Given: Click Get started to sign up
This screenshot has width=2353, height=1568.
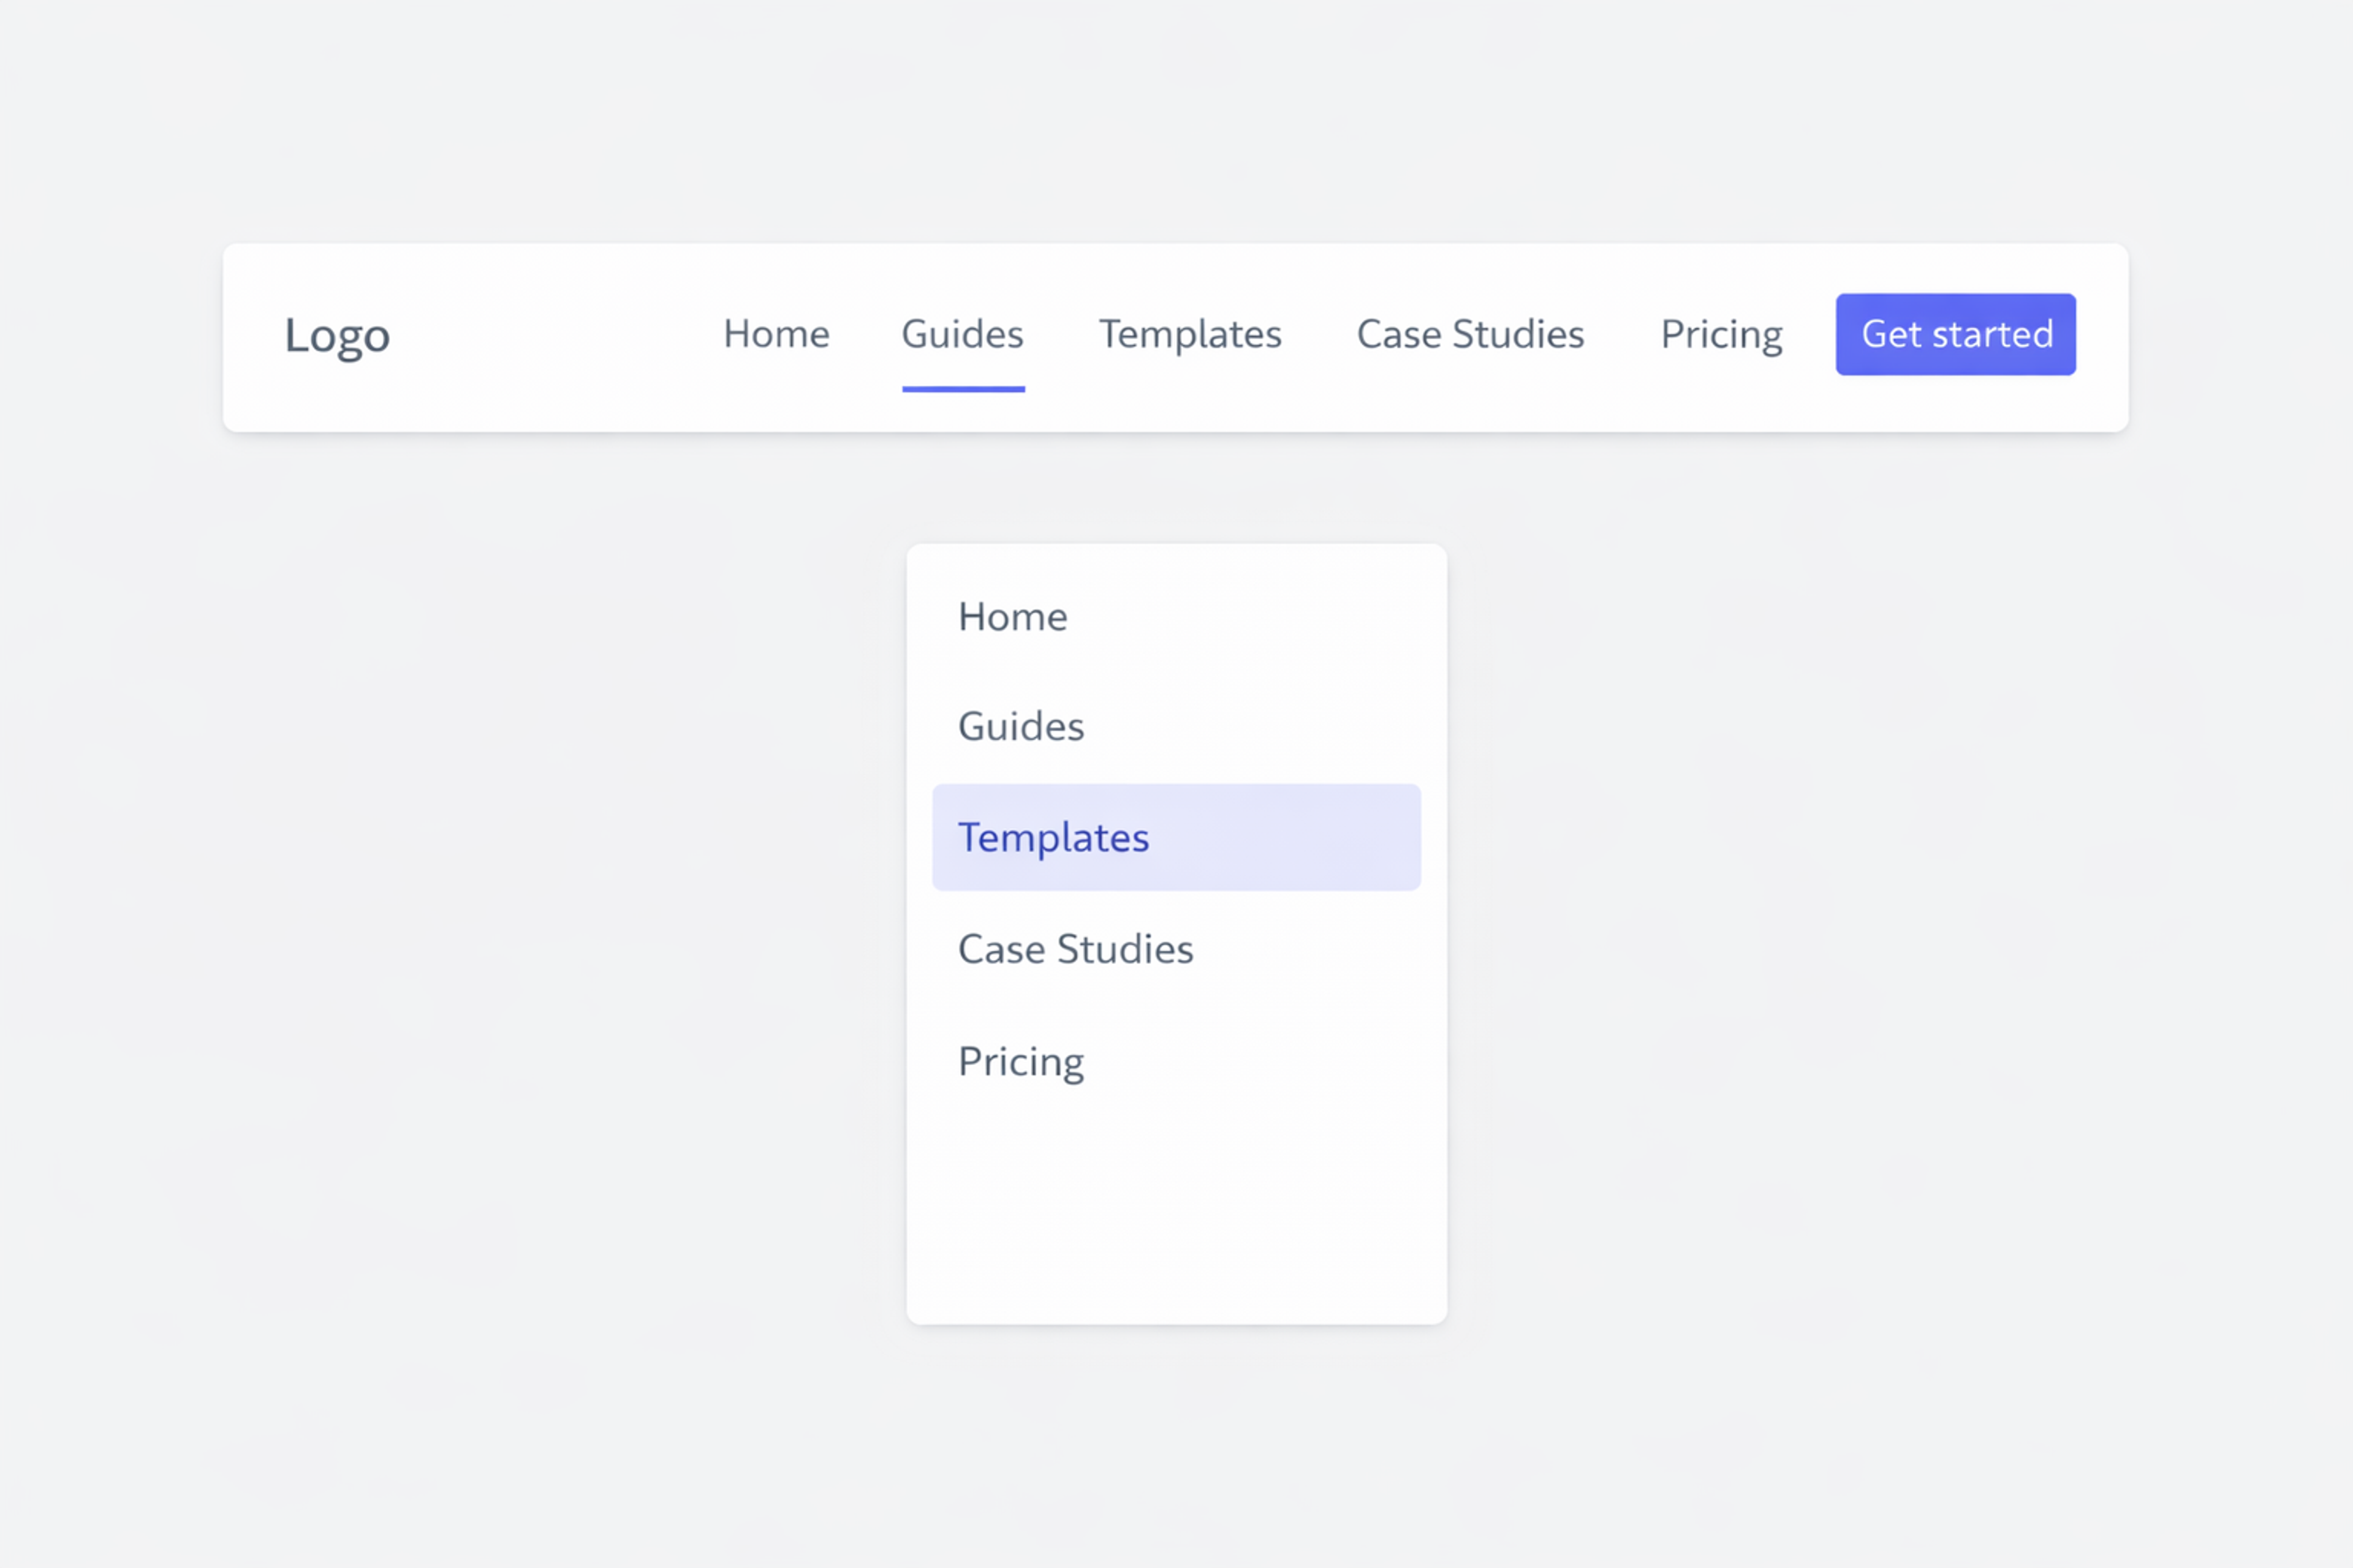Looking at the screenshot, I should point(1955,334).
